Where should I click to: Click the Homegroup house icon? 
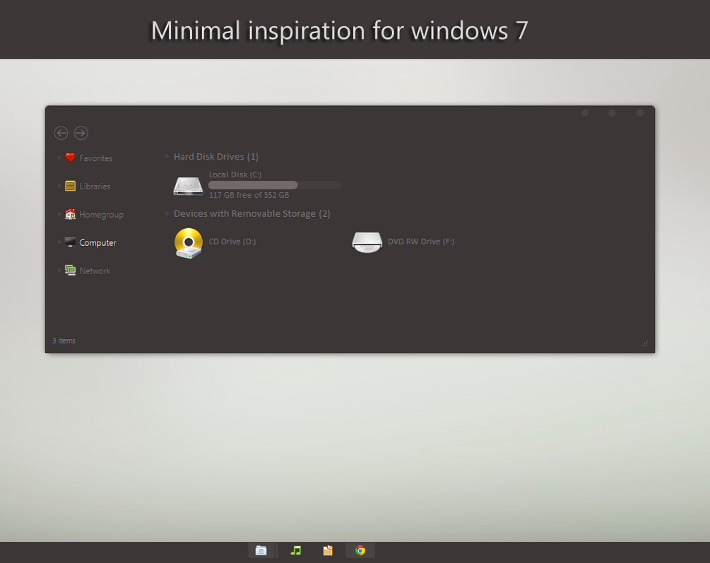click(x=70, y=214)
